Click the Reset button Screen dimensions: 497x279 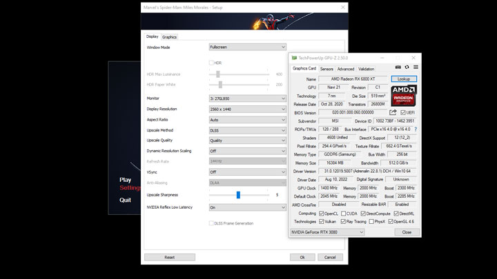coord(170,257)
